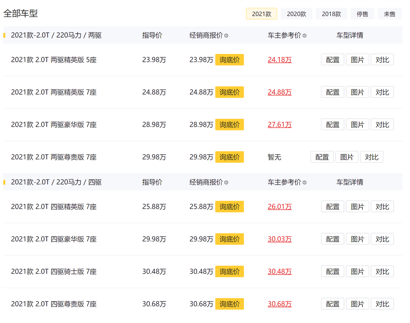Add 四驱精英版 7座 to 对比
Screen dimensions: 410x323
pos(382,207)
